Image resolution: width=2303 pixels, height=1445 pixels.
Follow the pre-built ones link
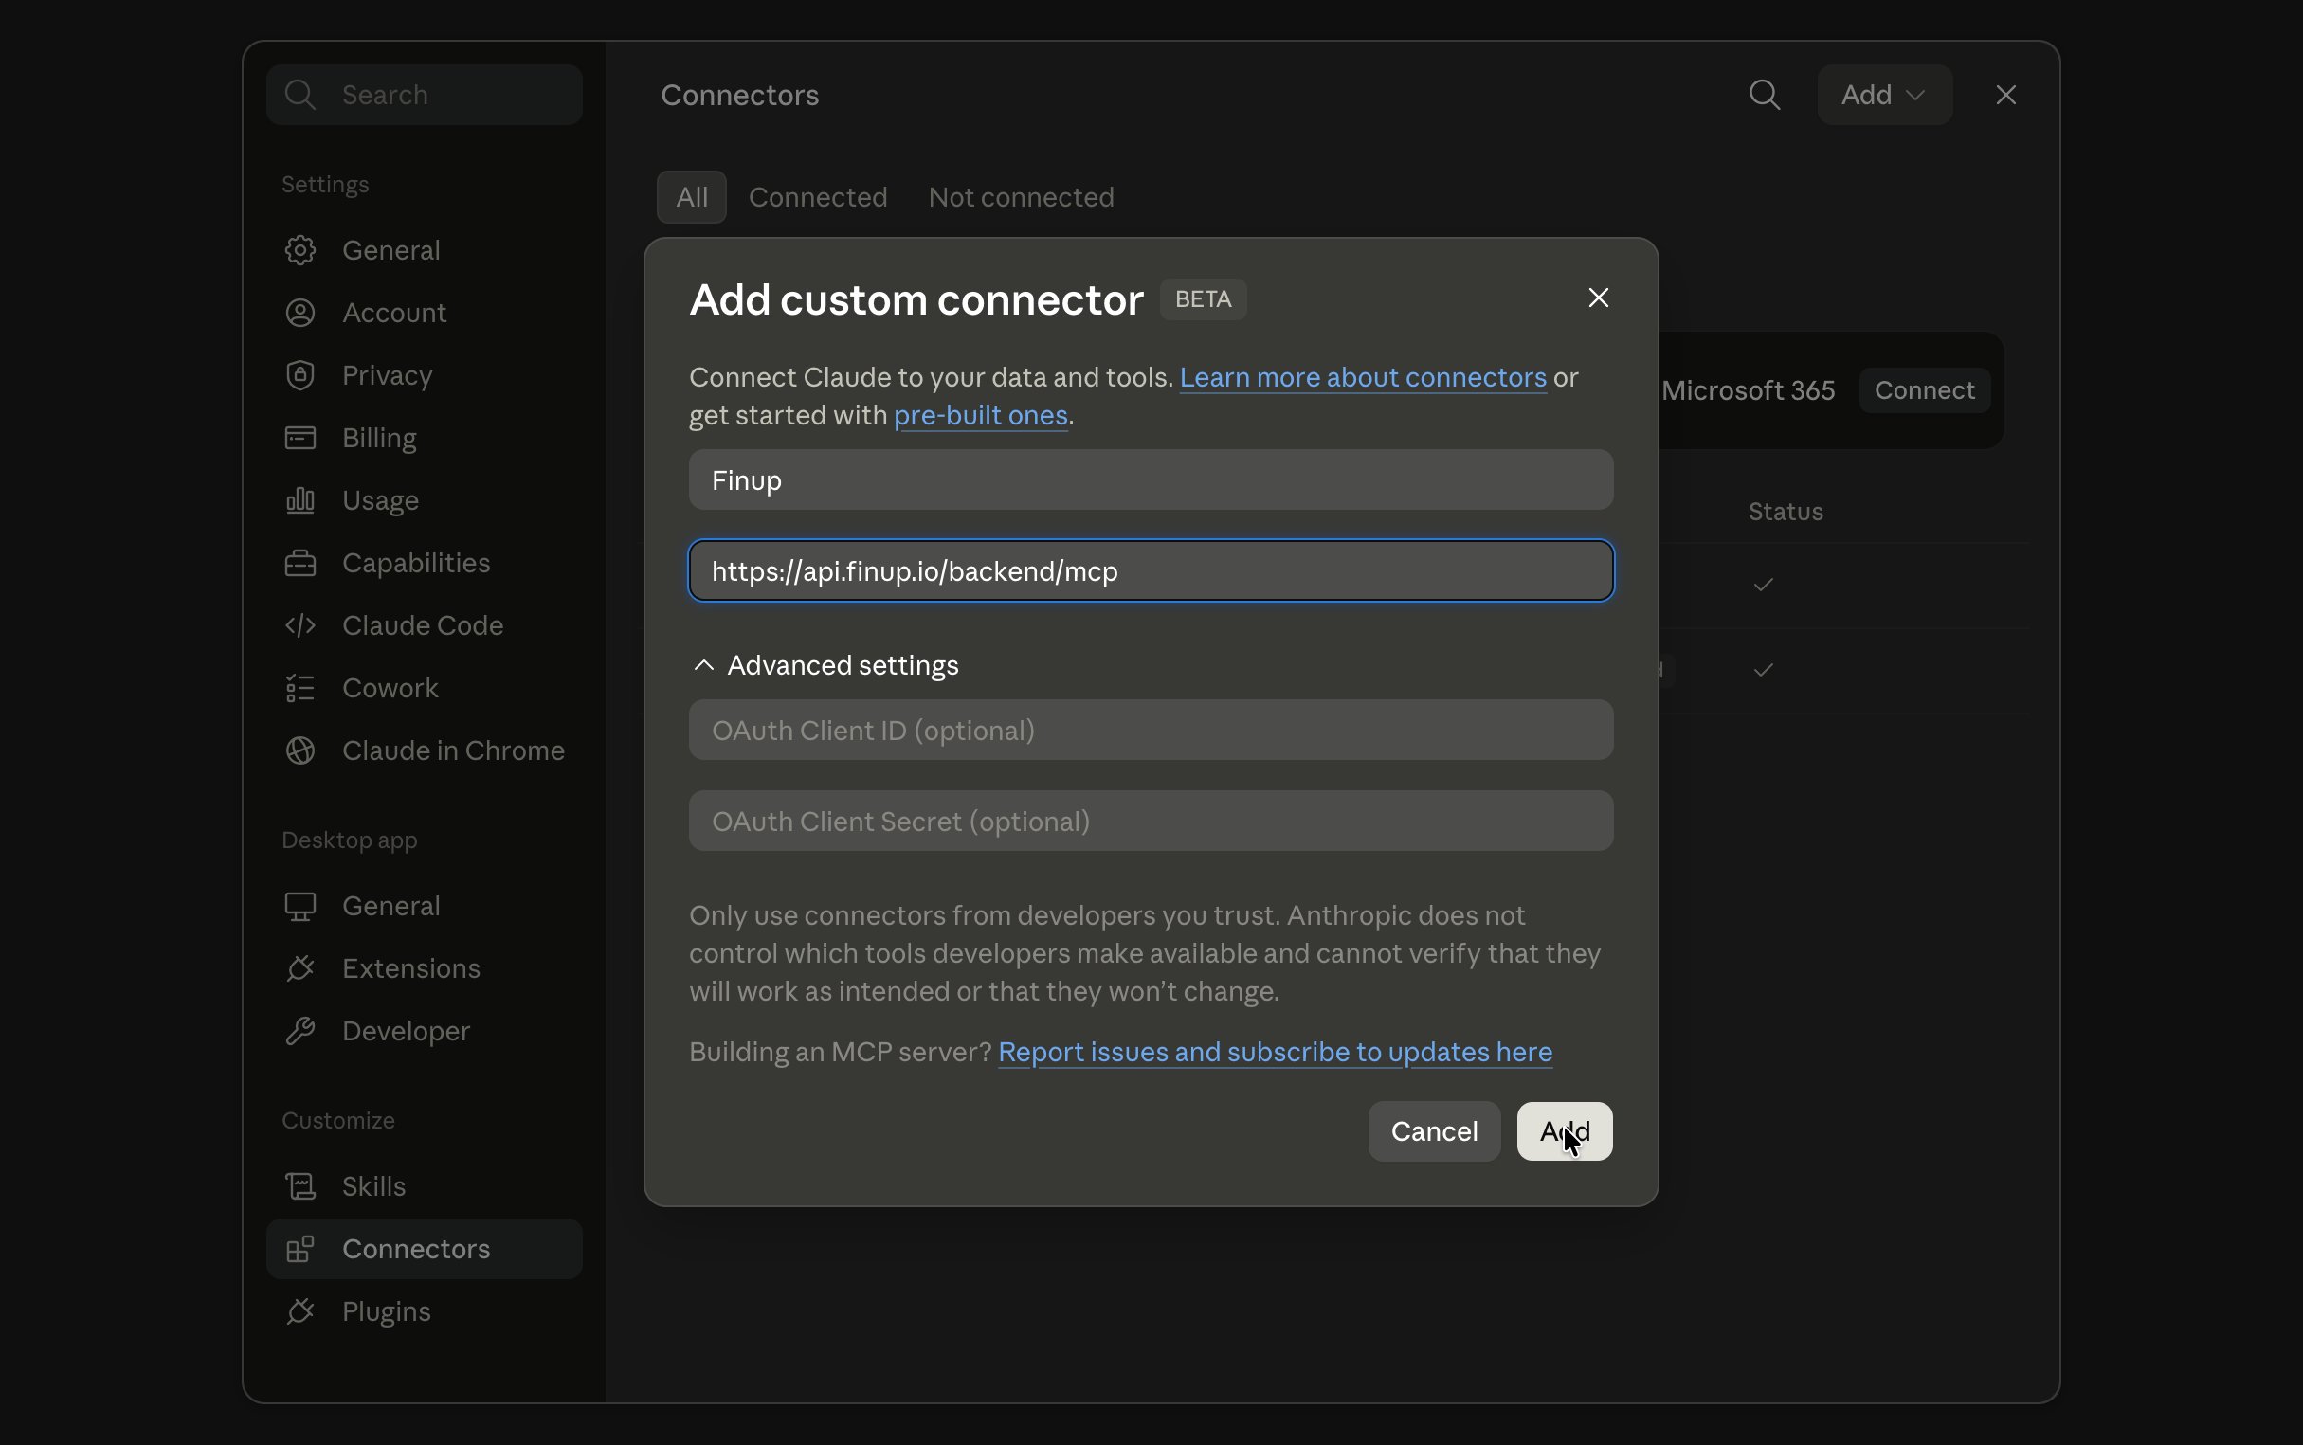[x=981, y=416]
